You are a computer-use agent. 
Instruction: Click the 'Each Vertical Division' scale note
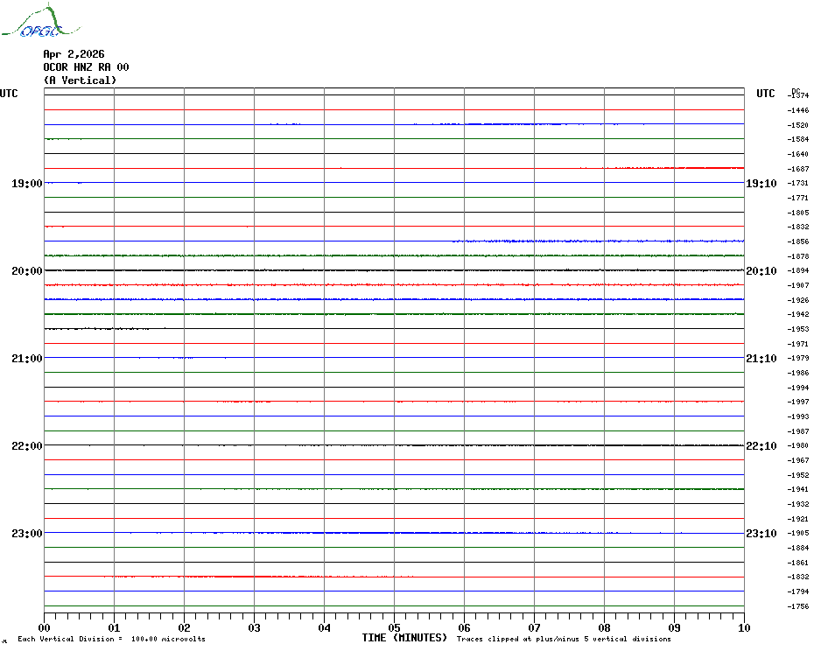click(111, 640)
